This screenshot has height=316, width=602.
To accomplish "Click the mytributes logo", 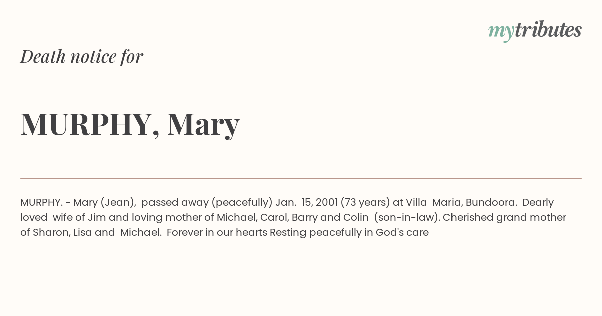I will point(535,31).
